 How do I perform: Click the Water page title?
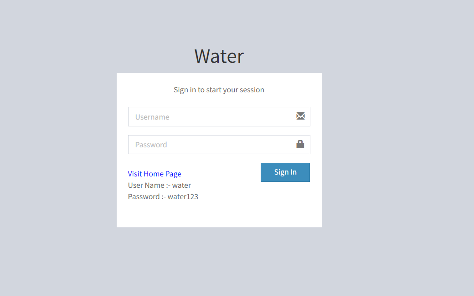pos(219,55)
